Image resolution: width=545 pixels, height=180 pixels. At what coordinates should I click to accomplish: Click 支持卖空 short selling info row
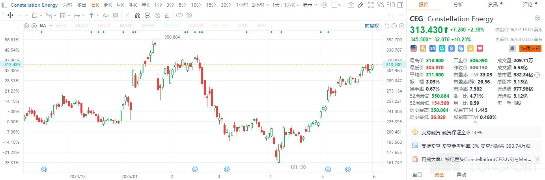476,146
